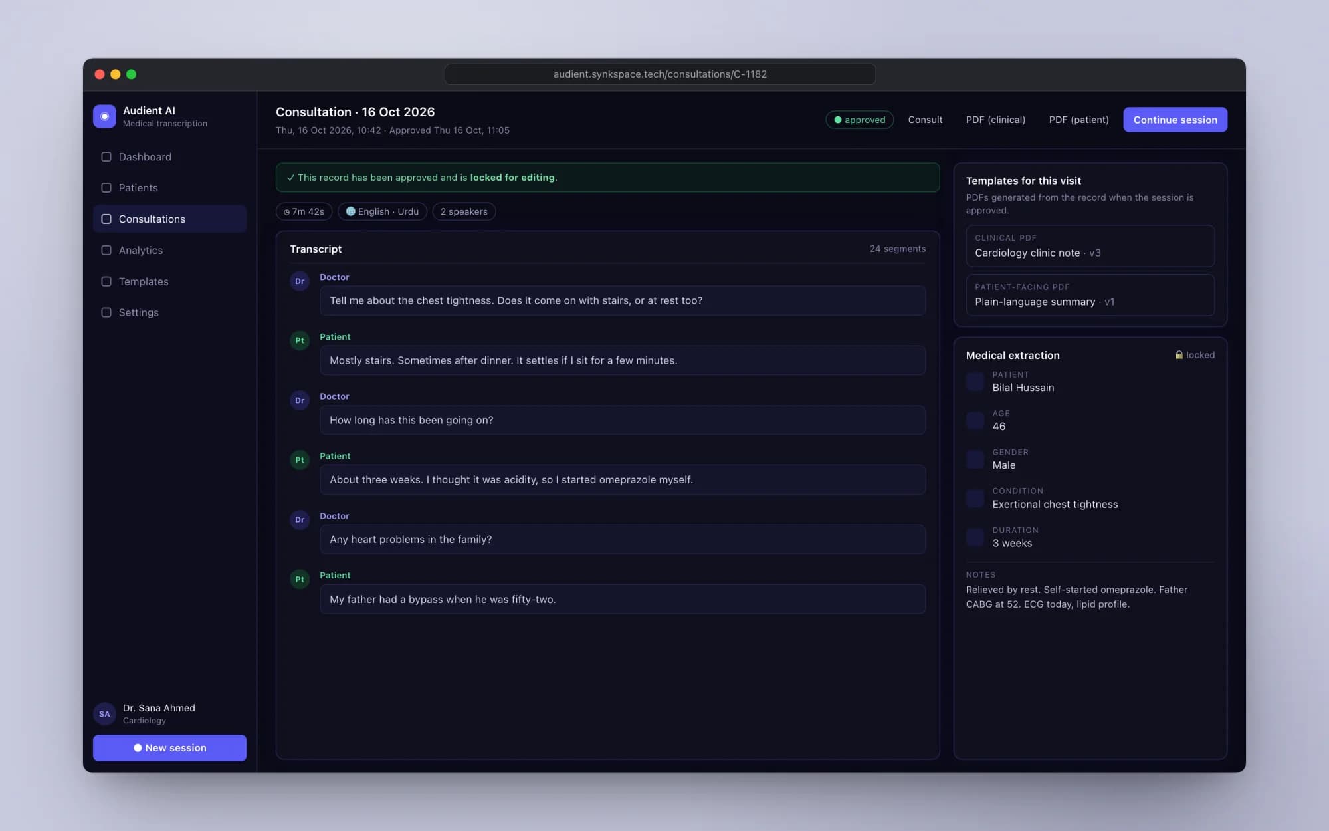Open the PDF (clinical) view
The width and height of the screenshot is (1329, 831).
(x=995, y=120)
